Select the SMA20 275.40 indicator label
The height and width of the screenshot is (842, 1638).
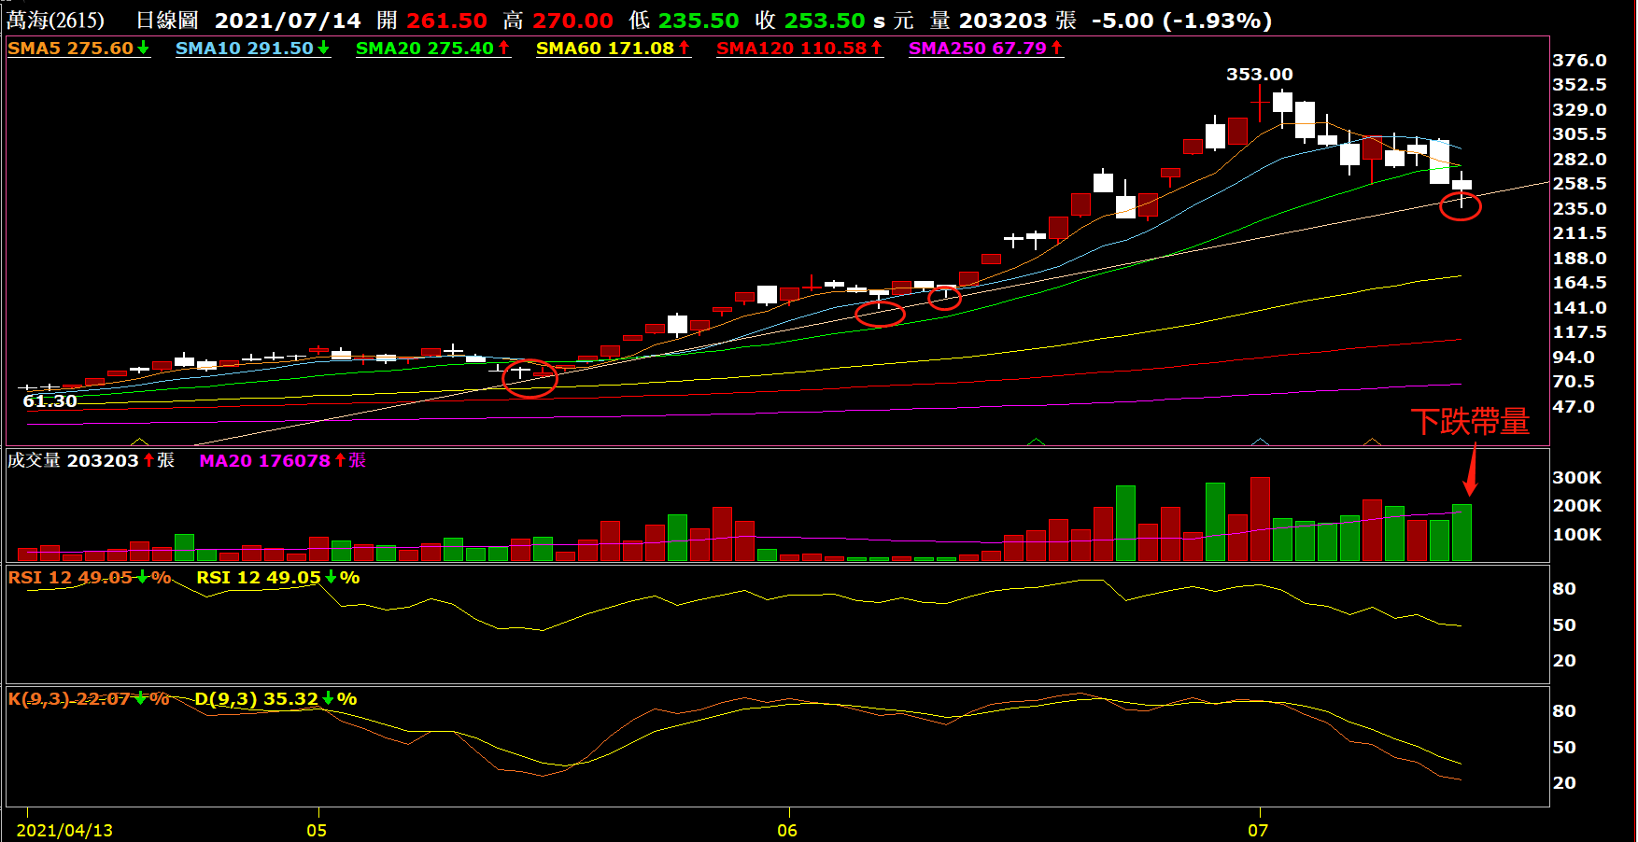(x=425, y=48)
